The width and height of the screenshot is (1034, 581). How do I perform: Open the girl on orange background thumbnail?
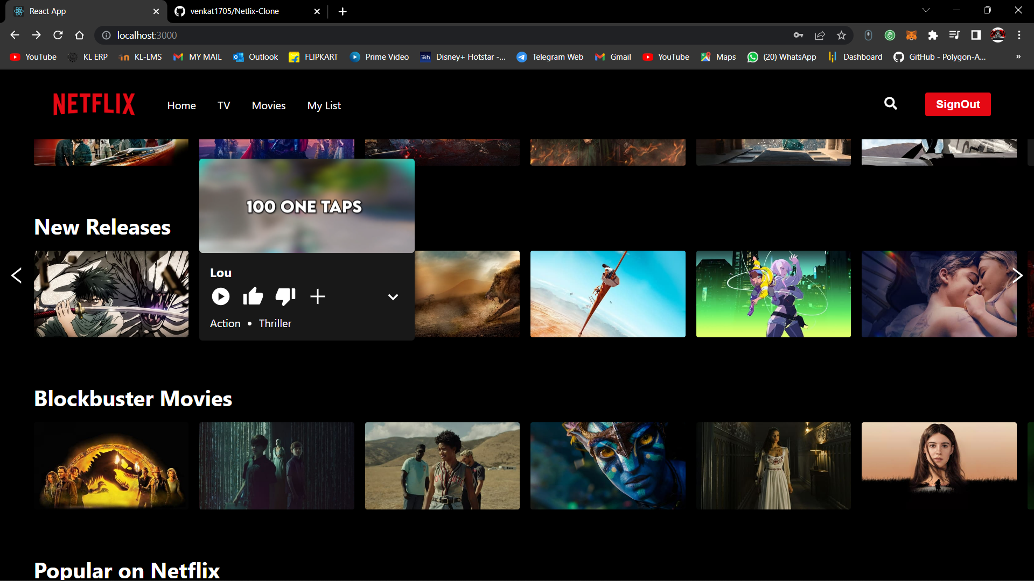939,466
